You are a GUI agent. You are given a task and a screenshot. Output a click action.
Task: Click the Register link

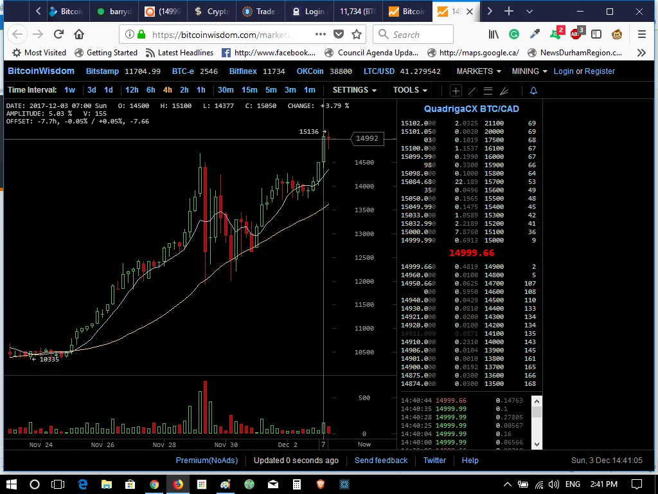600,71
